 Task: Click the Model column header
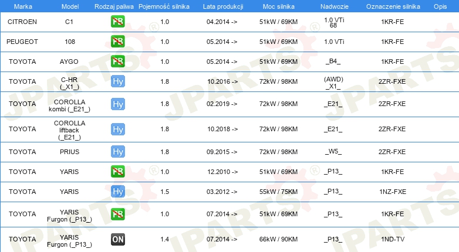(x=70, y=6)
